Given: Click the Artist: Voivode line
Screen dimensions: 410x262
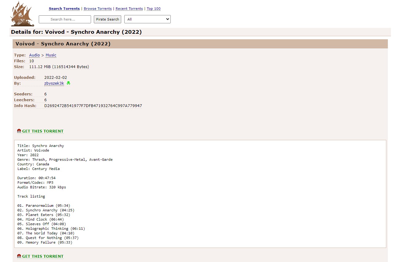Looking at the screenshot, I should pyautogui.click(x=33, y=150).
